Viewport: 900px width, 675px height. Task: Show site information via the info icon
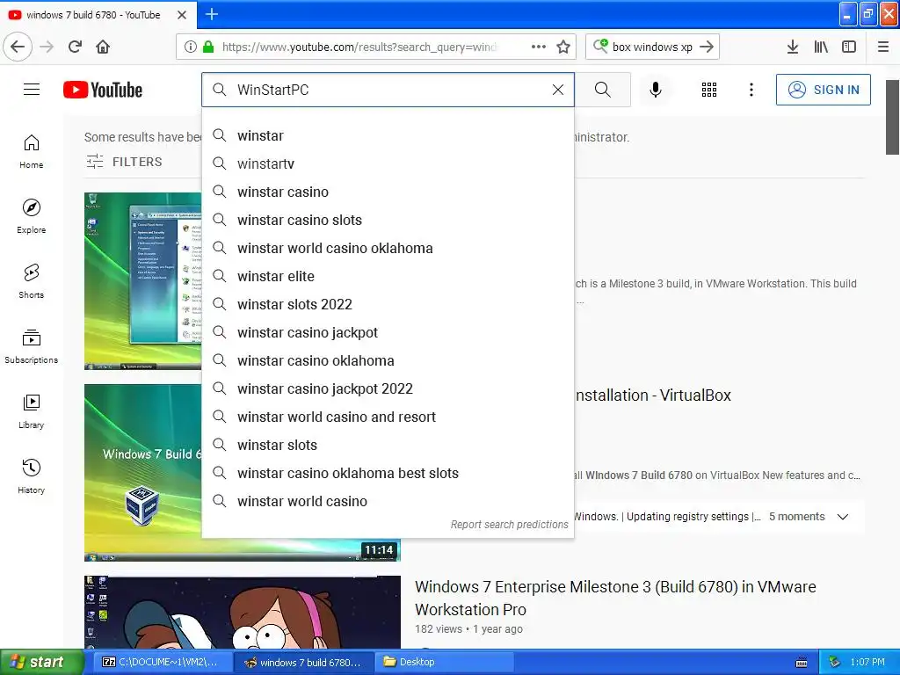191,47
